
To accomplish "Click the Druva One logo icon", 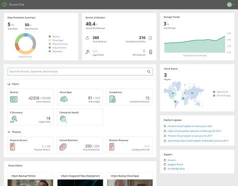I will point(5,4).
